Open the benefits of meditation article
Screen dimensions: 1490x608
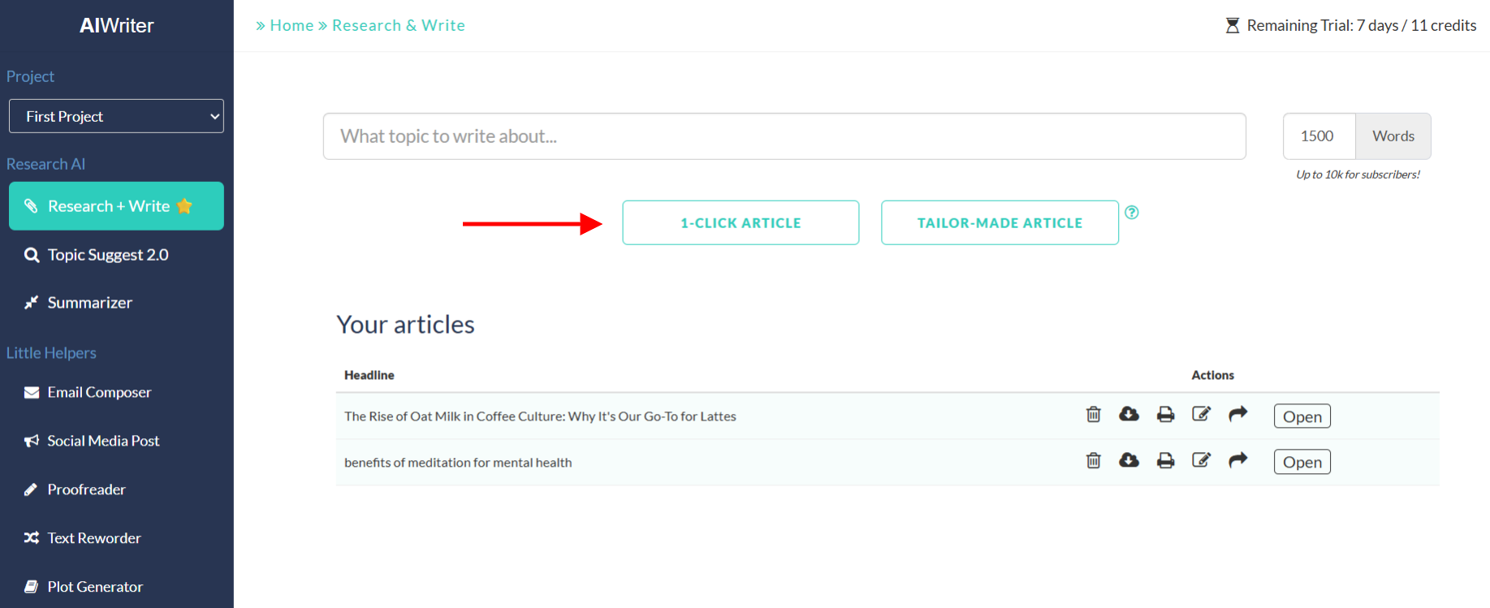click(1302, 462)
